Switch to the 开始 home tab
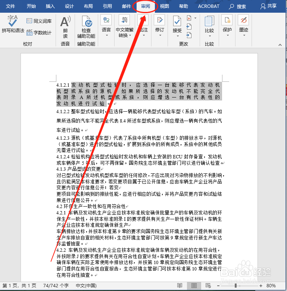287x291 pixels. coord(31,6)
